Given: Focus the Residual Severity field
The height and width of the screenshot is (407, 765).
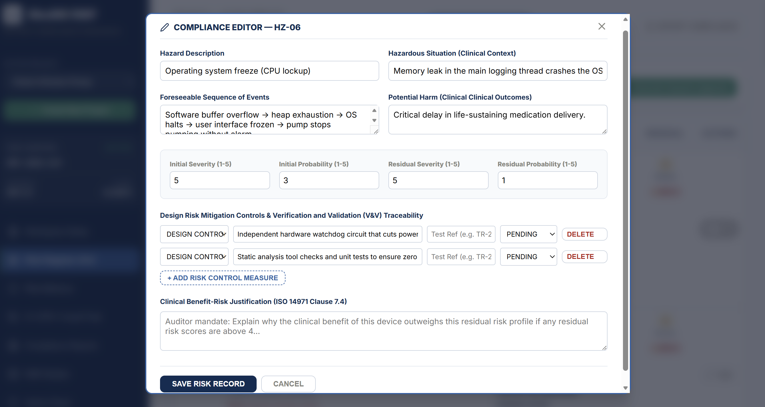Looking at the screenshot, I should coord(438,180).
